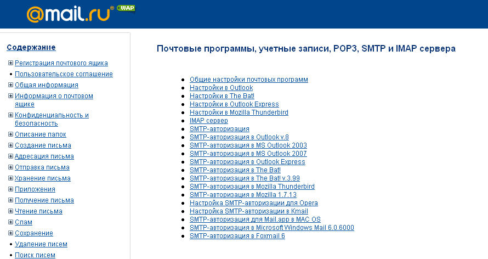Image resolution: width=488 pixels, height=259 pixels.
Task: Open Настройки в Outlook Express link
Action: tap(234, 104)
